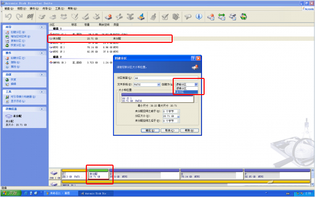
Task: Click 属性 in the 操作 sidebar panel
Action: click(15, 67)
